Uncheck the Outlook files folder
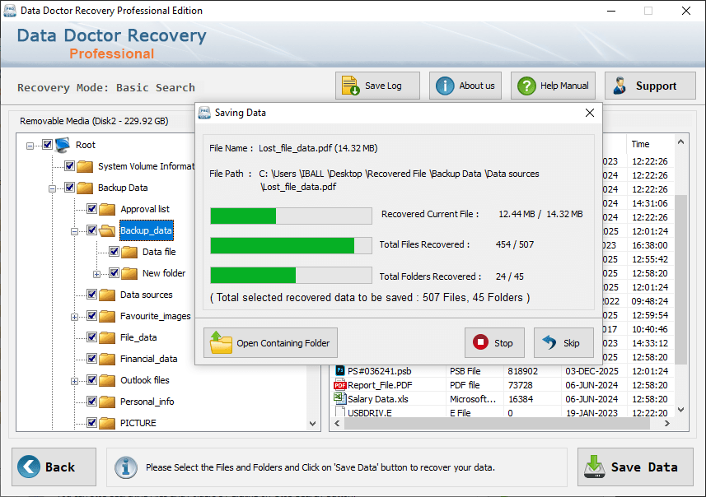706x497 pixels. coord(91,380)
